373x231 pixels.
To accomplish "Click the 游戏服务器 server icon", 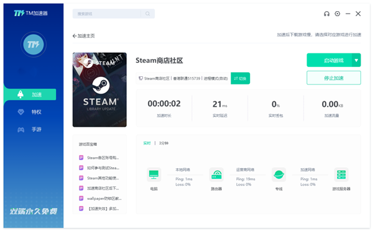I will tap(341, 174).
